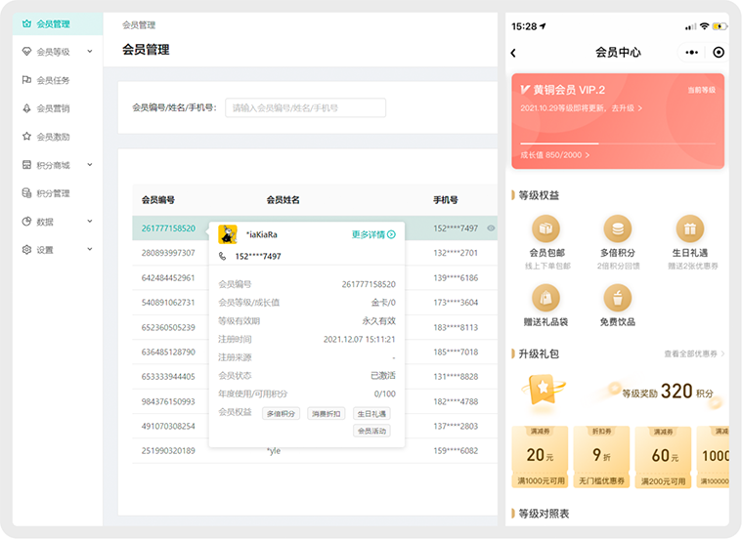This screenshot has height=539, width=742.
Task: Tap the 免费饮品 drink icon
Action: coord(618,298)
